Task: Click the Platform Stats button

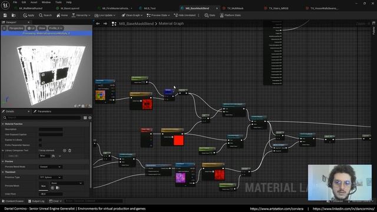Action: coord(230,15)
